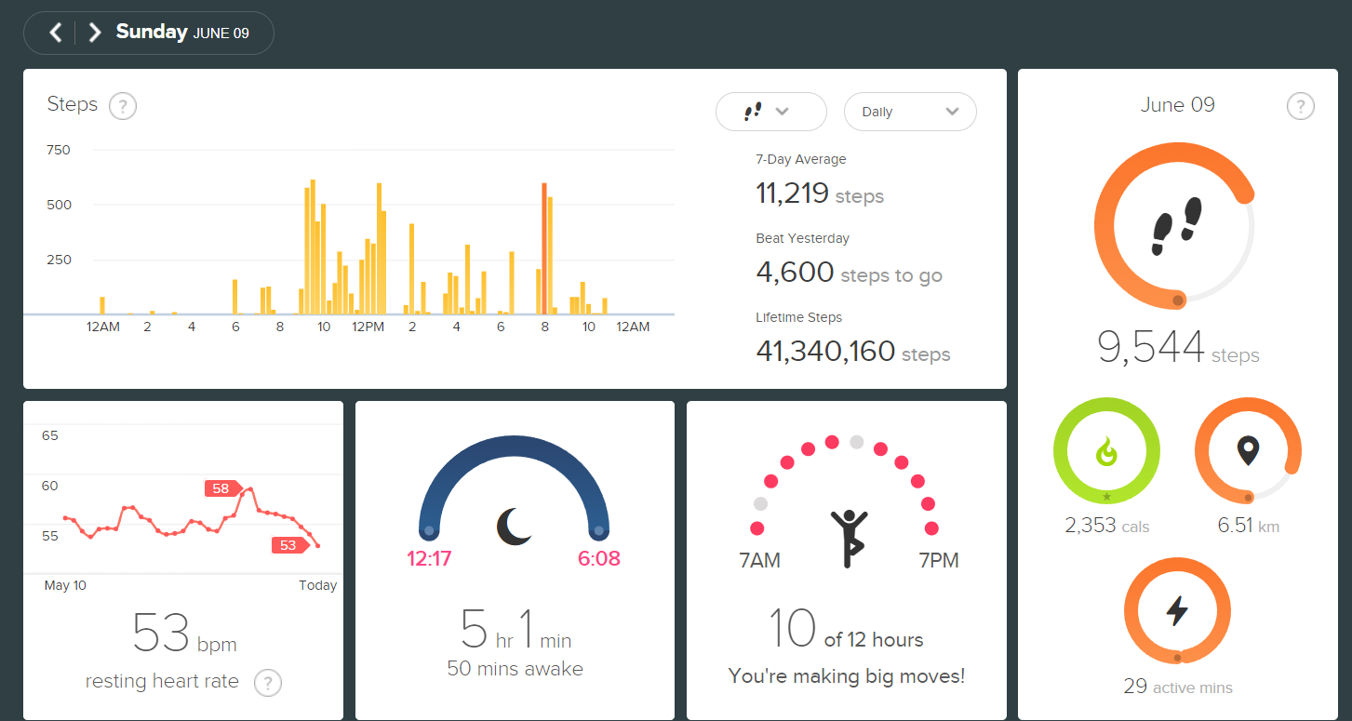Click the 58 heart rate marker
This screenshot has width=1352, height=721.
click(x=223, y=488)
